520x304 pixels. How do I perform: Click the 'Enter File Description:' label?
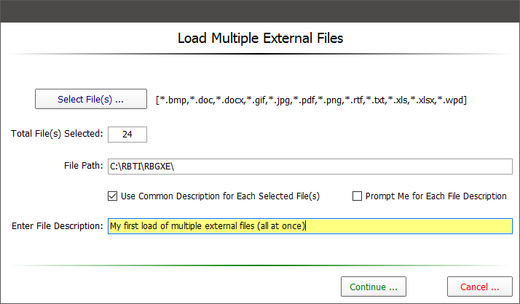pos(58,226)
